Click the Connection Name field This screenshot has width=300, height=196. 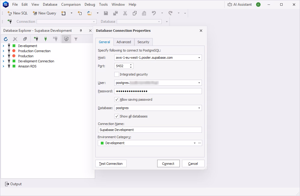[x=150, y=130]
